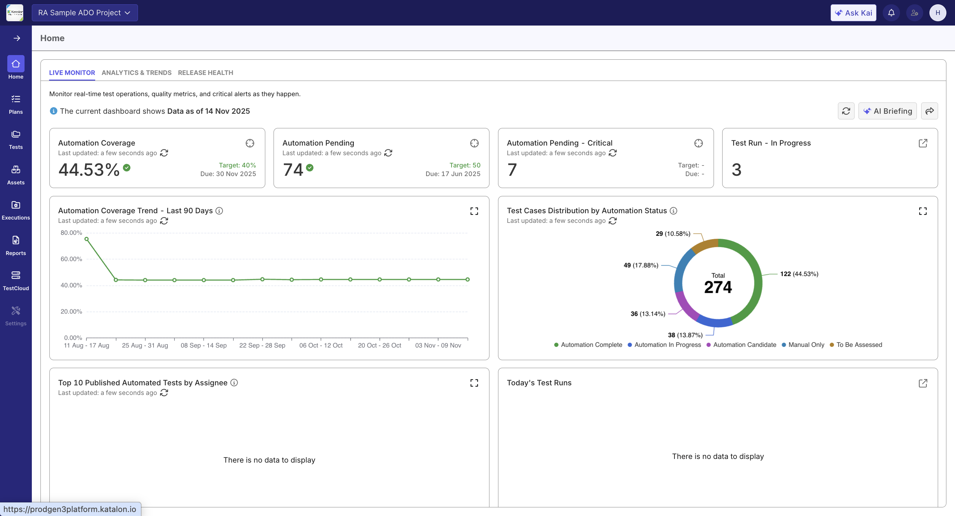Viewport: 955px width, 516px height.
Task: Collapse the navigation sidebar
Action: [17, 38]
